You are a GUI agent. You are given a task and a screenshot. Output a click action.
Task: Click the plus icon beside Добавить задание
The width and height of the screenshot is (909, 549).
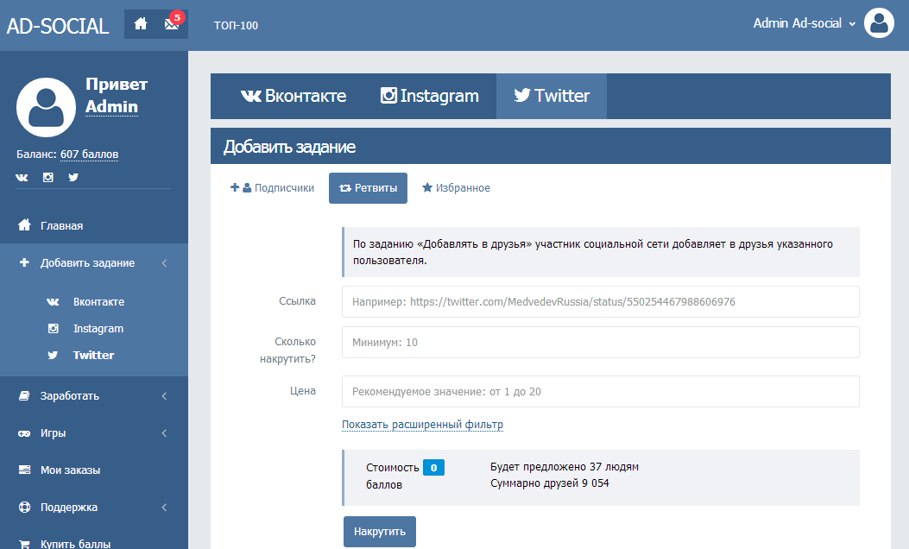tap(24, 262)
